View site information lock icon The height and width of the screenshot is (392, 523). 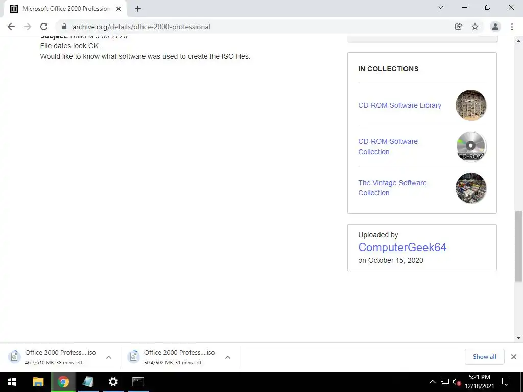click(x=64, y=27)
